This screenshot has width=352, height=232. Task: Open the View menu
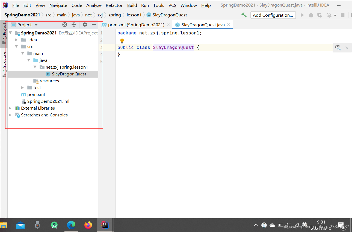(40, 5)
